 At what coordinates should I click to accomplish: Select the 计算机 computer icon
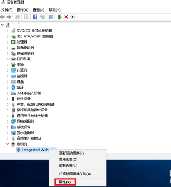13,70
